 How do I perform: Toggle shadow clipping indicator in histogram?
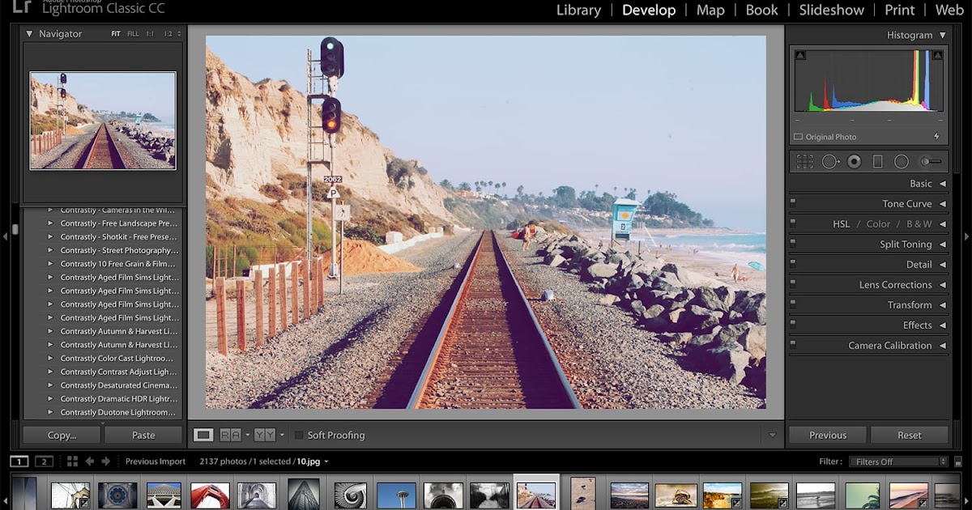pyautogui.click(x=800, y=55)
